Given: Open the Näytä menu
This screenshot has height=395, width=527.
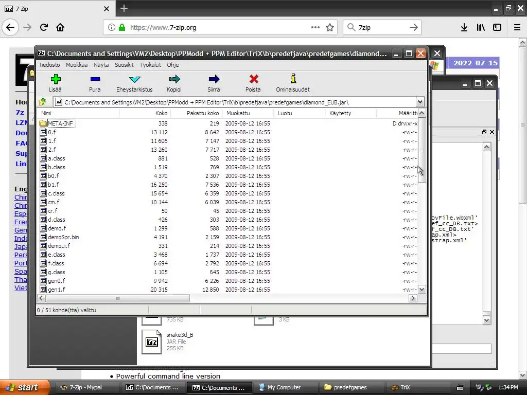Looking at the screenshot, I should (101, 65).
